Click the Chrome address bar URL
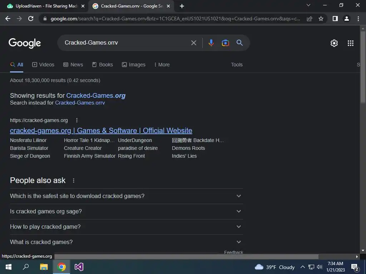 click(x=175, y=19)
